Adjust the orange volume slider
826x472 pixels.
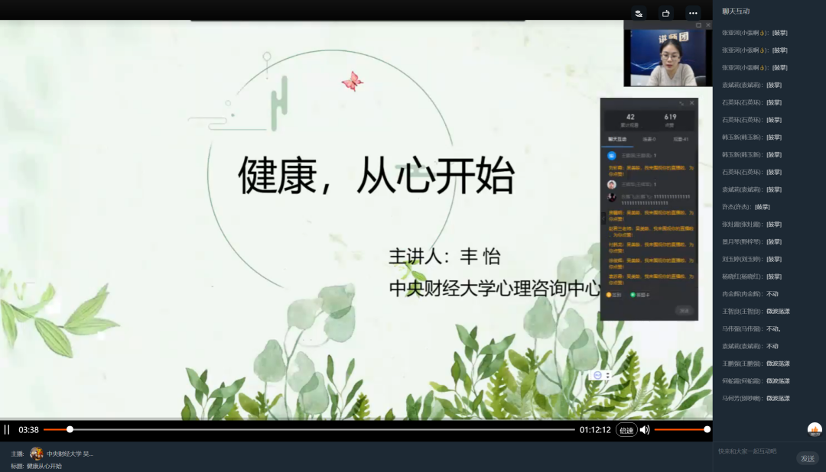[681, 430]
